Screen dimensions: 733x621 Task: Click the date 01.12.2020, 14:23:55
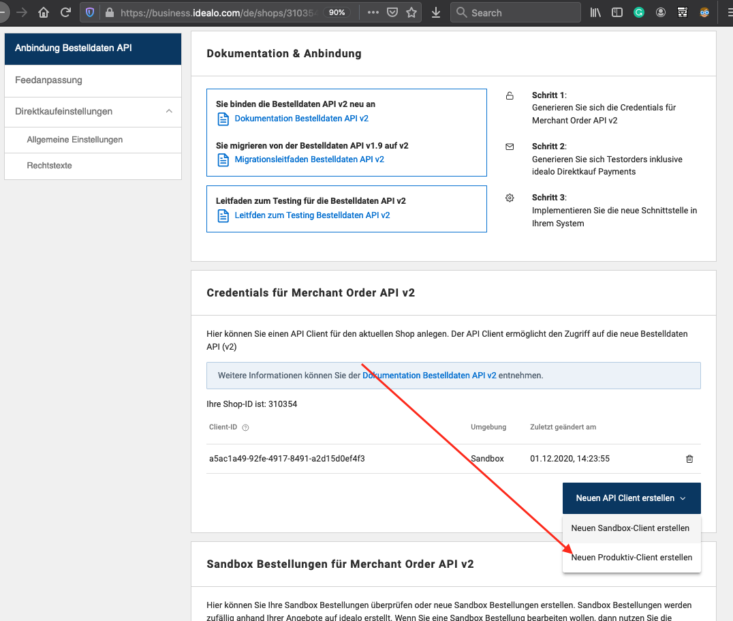coord(570,459)
